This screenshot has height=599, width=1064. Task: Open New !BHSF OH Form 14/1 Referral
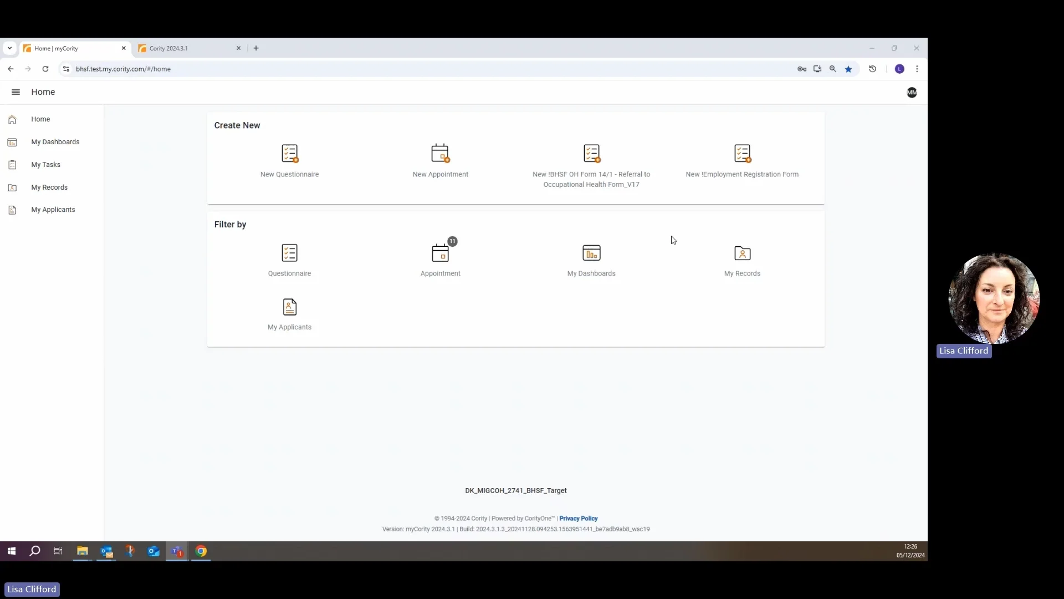pos(591,164)
